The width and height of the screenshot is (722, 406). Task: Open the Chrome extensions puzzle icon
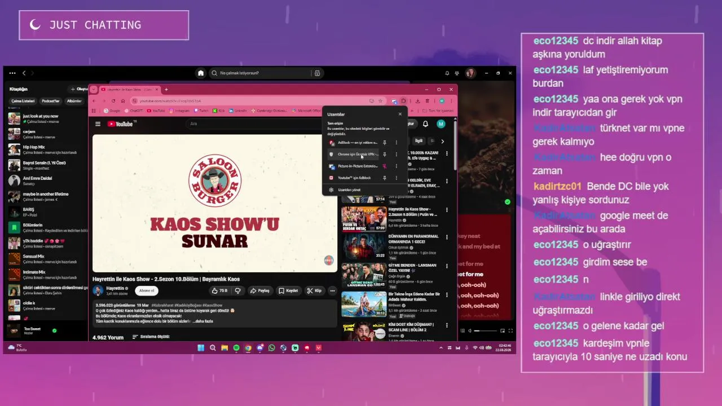[x=403, y=101]
